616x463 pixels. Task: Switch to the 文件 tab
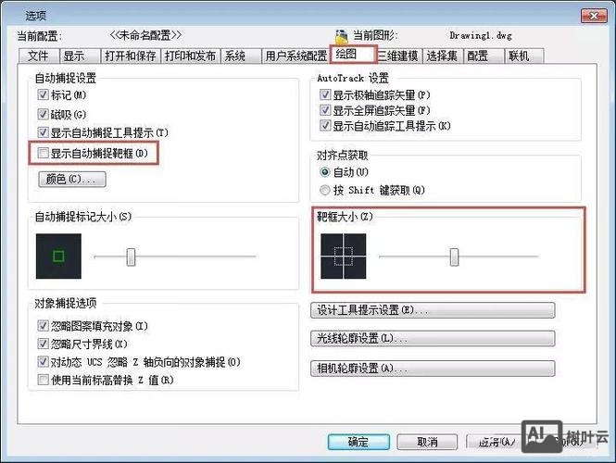tap(39, 56)
